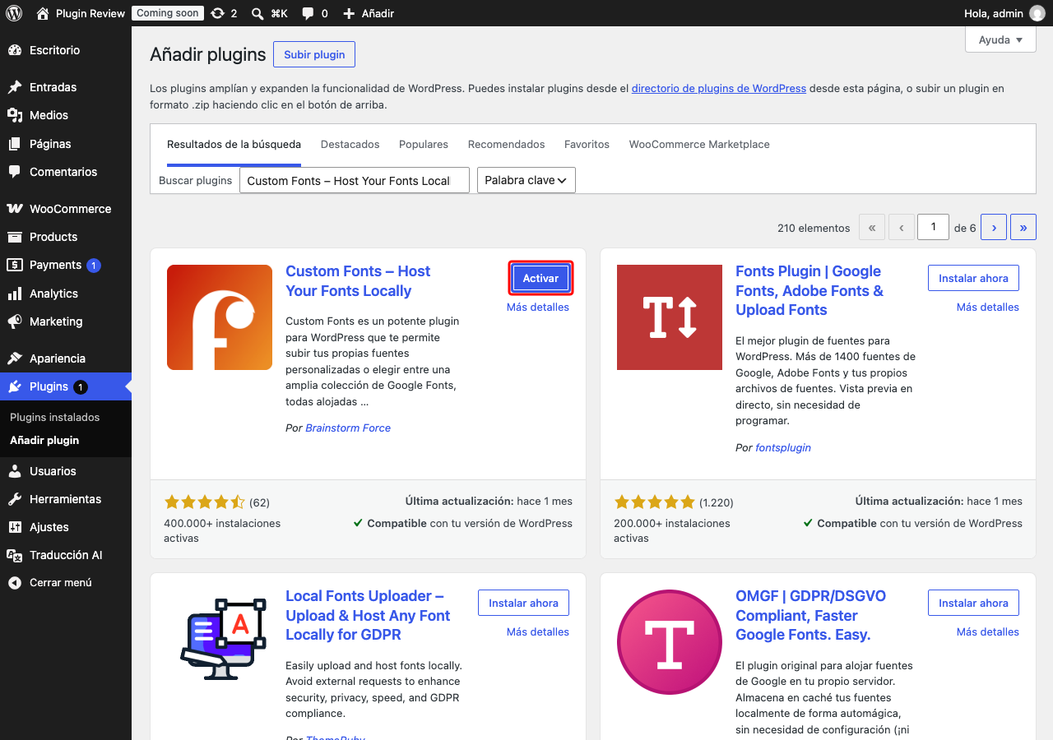Expand the Palabra clave dropdown

pos(526,180)
